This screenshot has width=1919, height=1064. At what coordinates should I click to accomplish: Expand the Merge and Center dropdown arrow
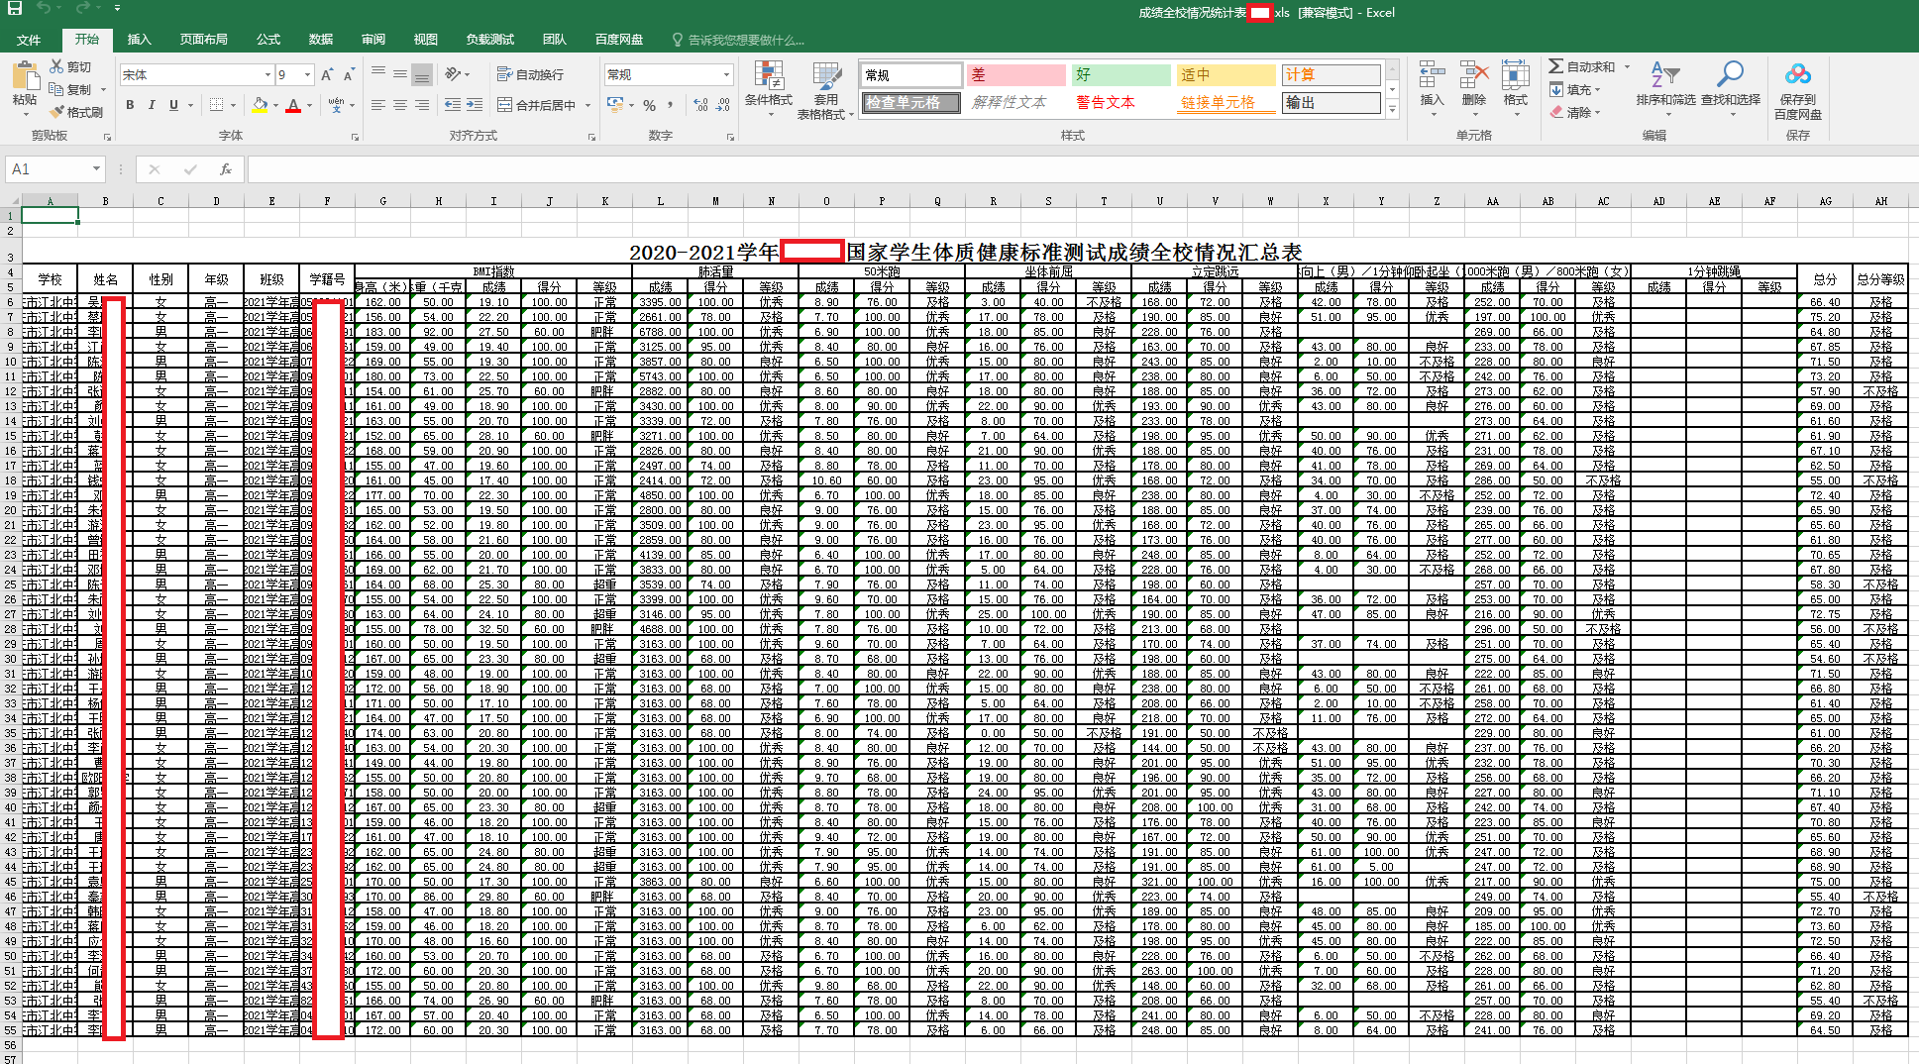[x=587, y=105]
